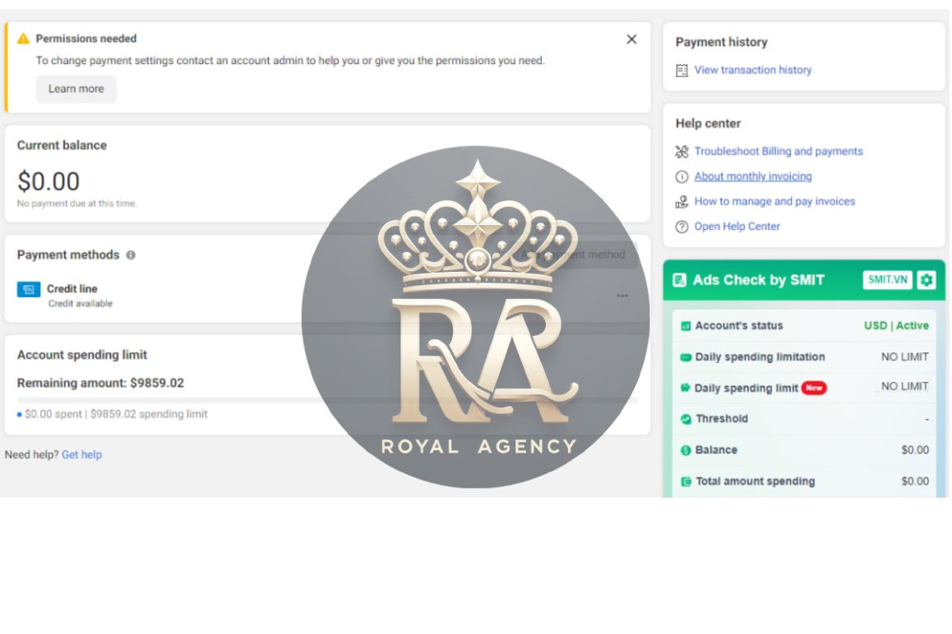Click the $0.00 current balance amount
This screenshot has height=634, width=952.
[x=49, y=181]
